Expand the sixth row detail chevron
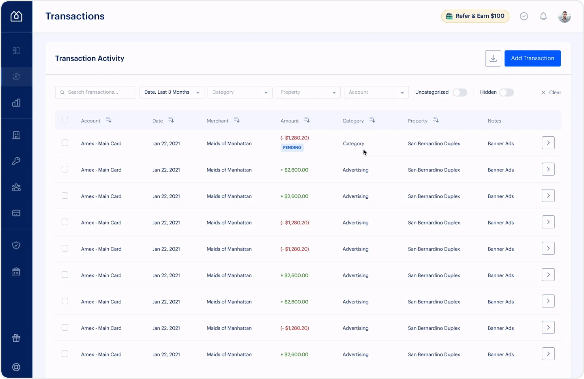The height and width of the screenshot is (379, 584). tap(548, 275)
